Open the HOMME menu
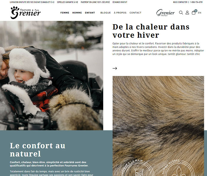 click(77, 13)
